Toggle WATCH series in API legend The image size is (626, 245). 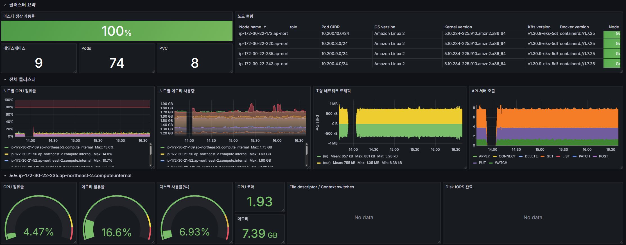501,163
